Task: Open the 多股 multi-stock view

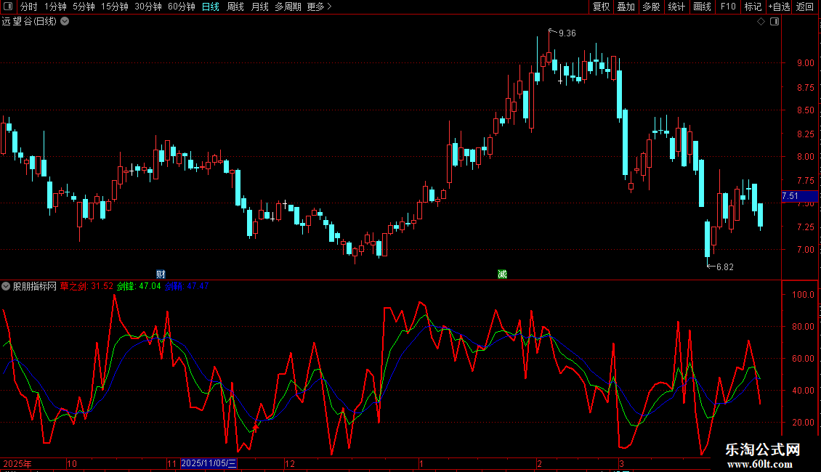Action: 651,7
